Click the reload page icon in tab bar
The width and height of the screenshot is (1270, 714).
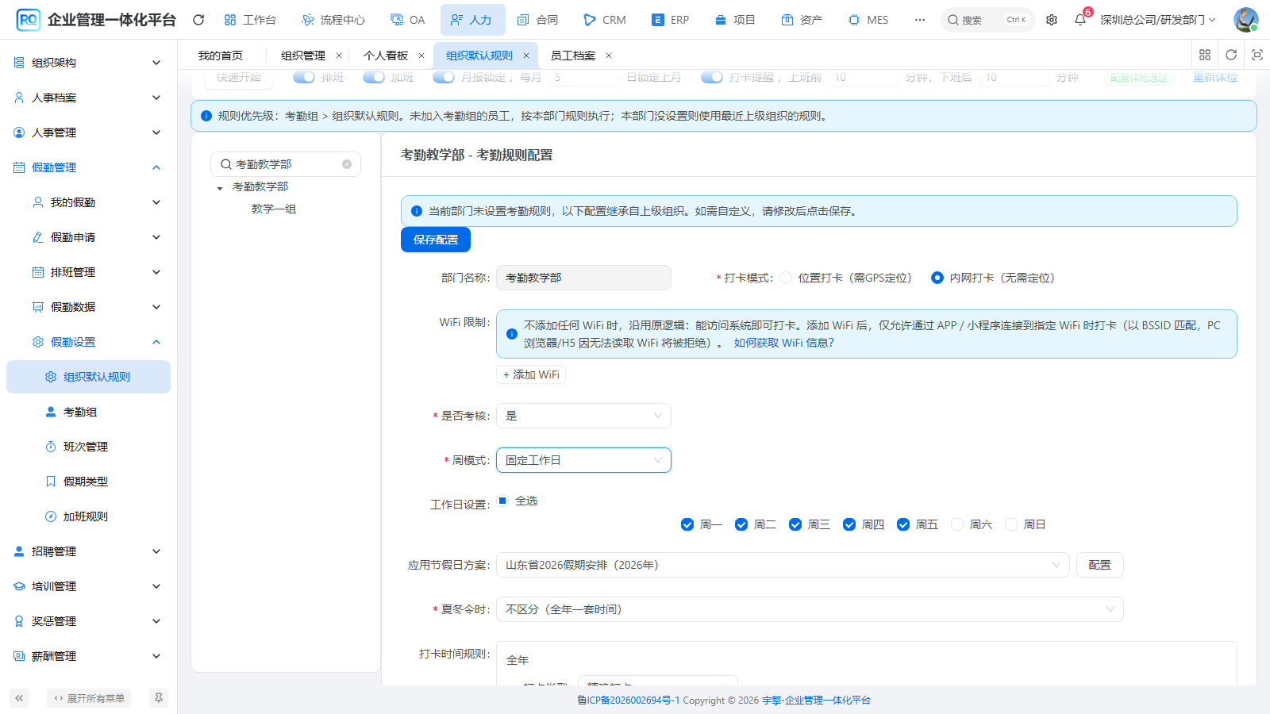pos(1231,55)
